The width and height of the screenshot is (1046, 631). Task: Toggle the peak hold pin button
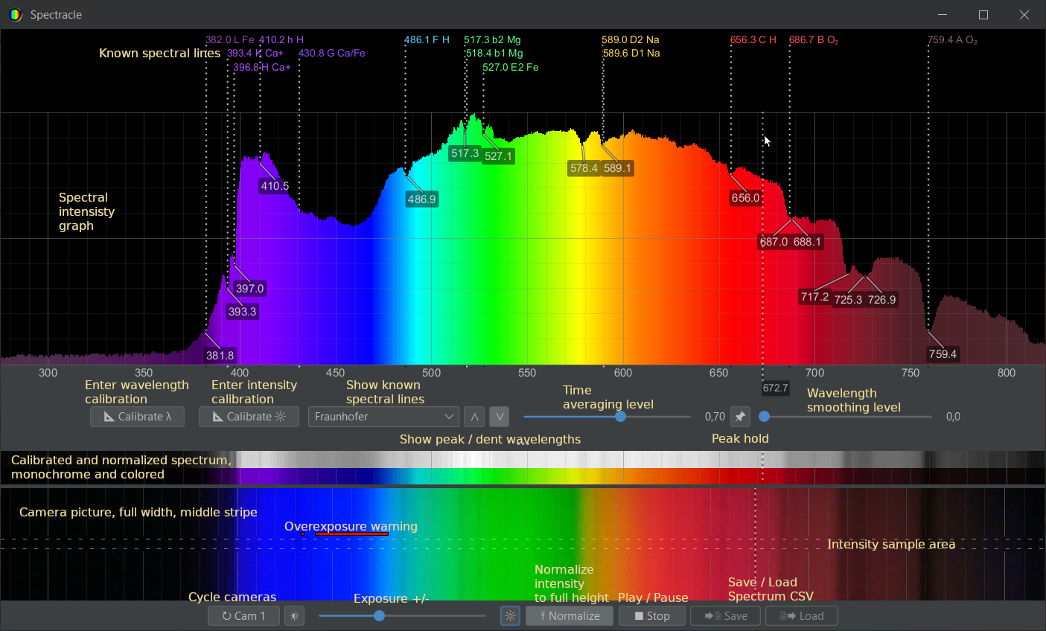click(x=740, y=417)
